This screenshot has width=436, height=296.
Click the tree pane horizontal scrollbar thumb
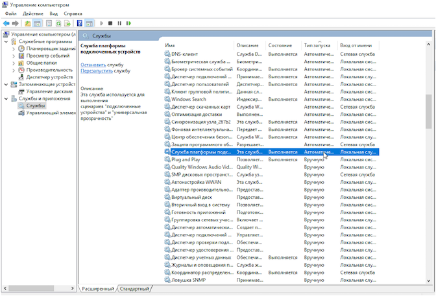[x=31, y=288]
